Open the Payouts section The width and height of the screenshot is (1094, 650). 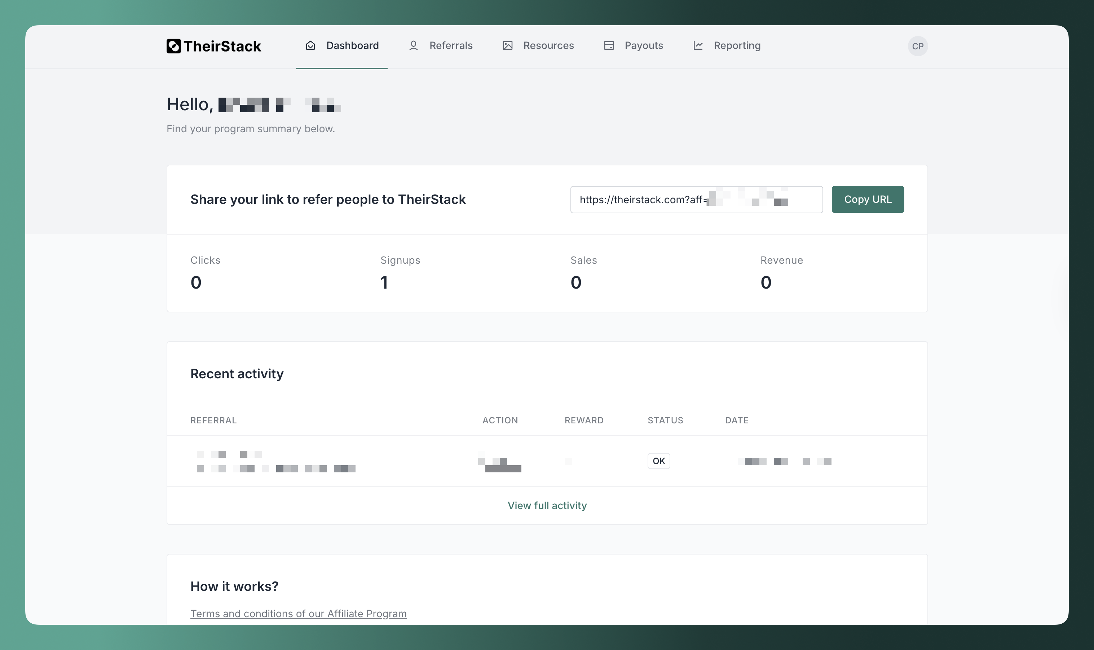643,45
